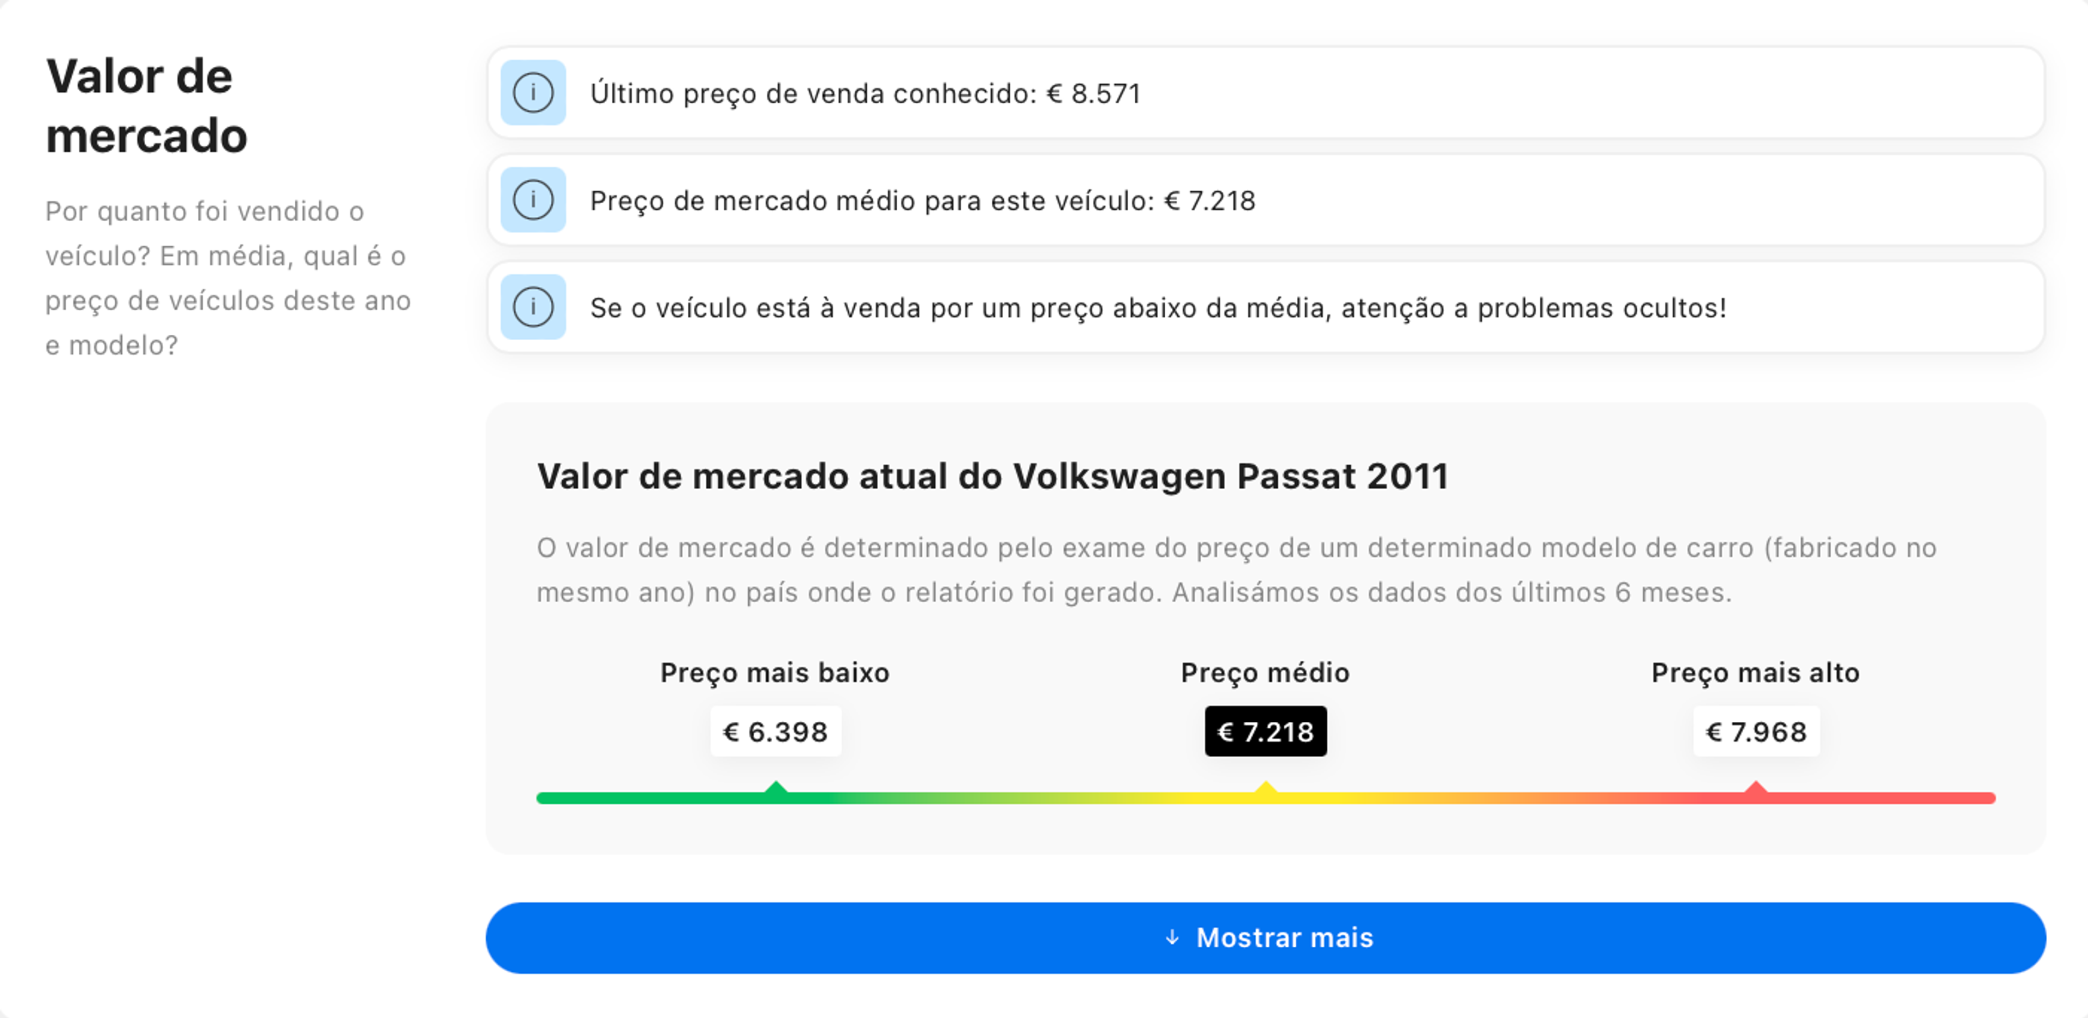Click the Preço mais baixo label
The width and height of the screenshot is (2088, 1018).
(x=774, y=673)
